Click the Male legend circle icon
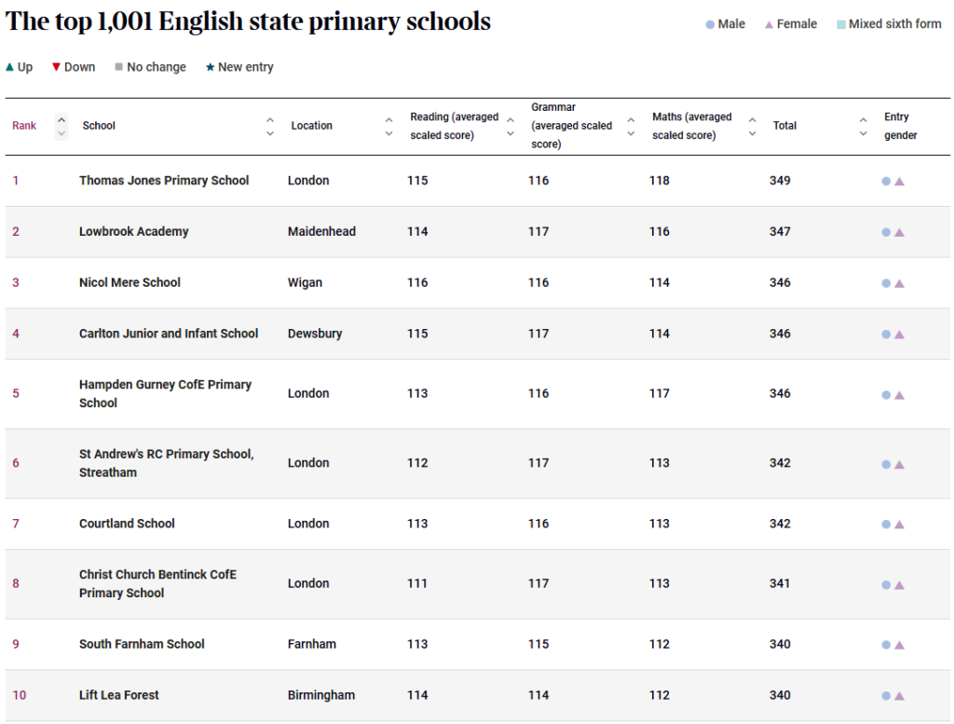 709,25
